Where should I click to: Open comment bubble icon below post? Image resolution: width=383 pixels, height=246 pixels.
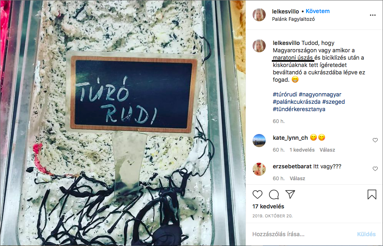[274, 195]
